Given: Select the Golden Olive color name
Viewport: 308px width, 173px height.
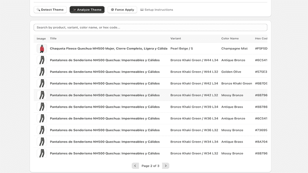Looking at the screenshot, I should tap(231, 72).
